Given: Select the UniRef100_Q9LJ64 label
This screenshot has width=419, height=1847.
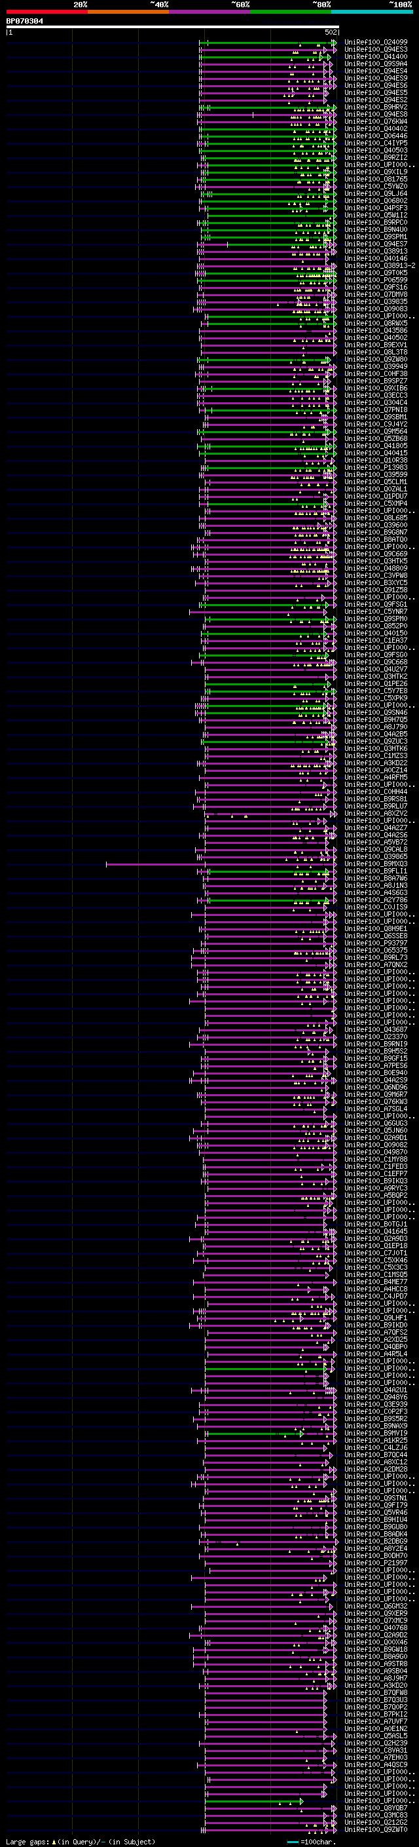Looking at the screenshot, I should (x=376, y=193).
